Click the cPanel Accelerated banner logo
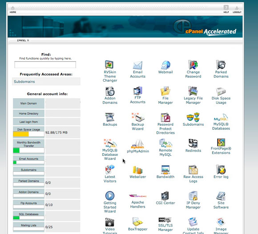The height and width of the screenshot is (234, 258). (x=205, y=27)
